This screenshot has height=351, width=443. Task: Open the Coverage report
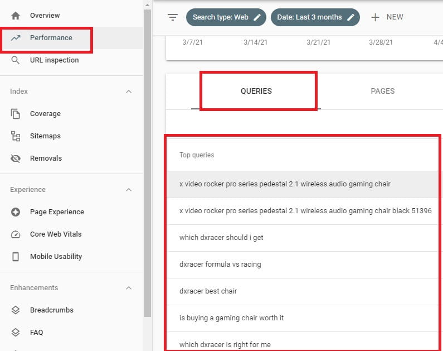click(x=71, y=114)
